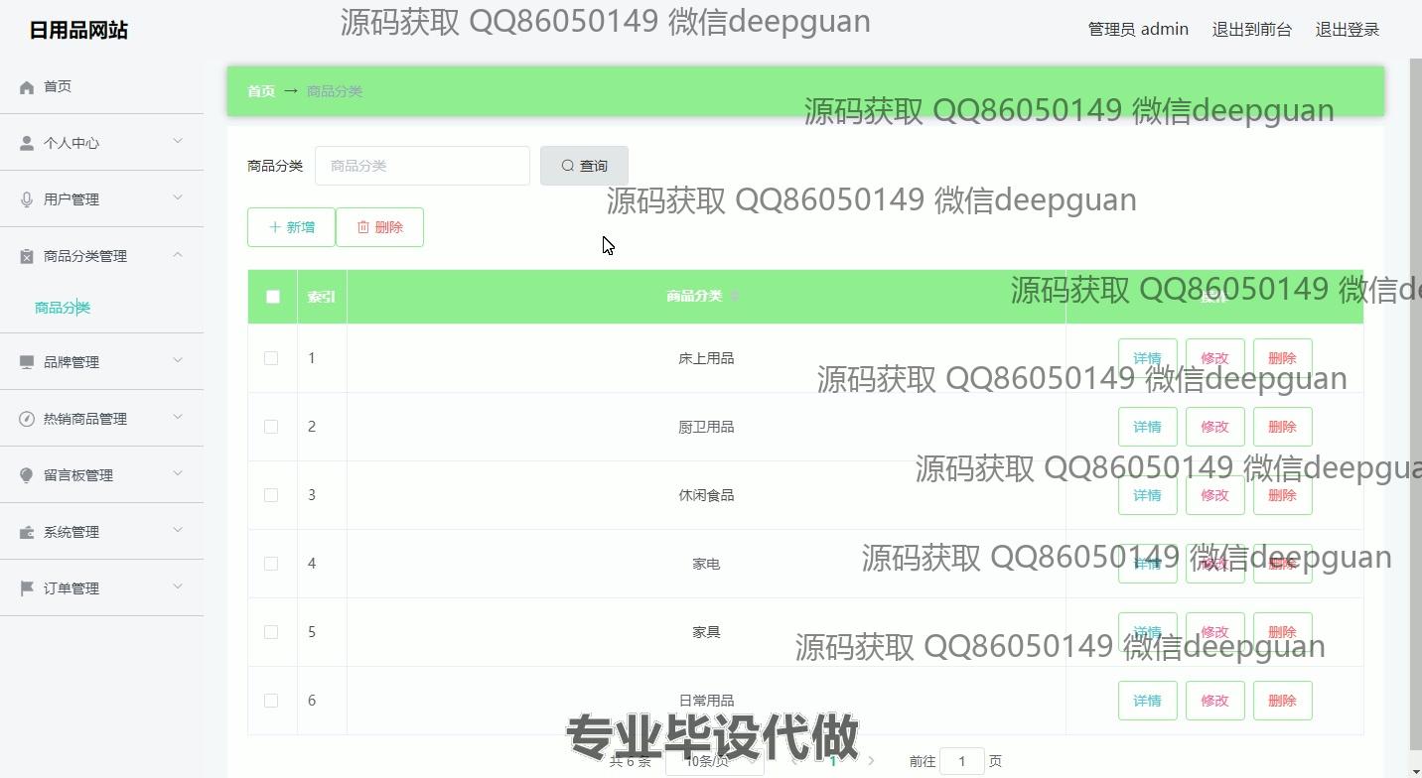Click the 休闲食品 category cell
1422x778 pixels.
(706, 495)
